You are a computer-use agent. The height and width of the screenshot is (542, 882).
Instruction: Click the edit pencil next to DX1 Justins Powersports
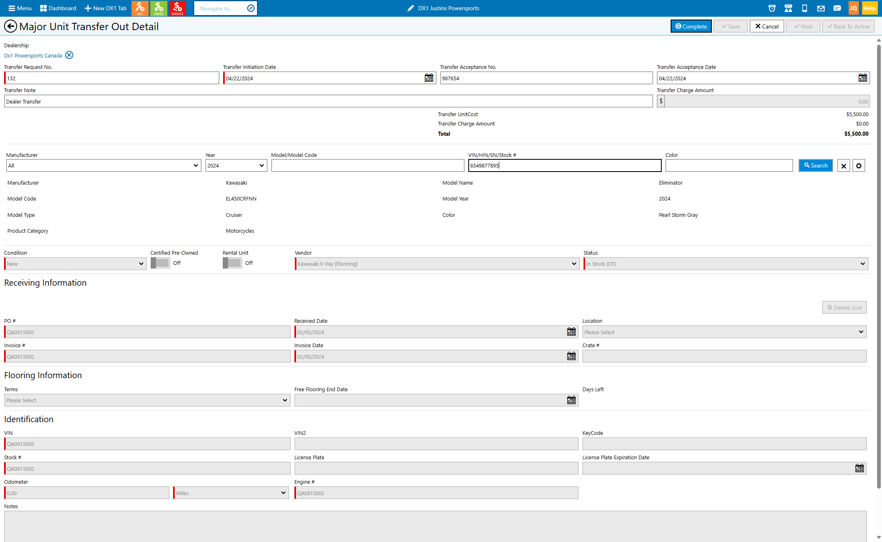pyautogui.click(x=411, y=8)
